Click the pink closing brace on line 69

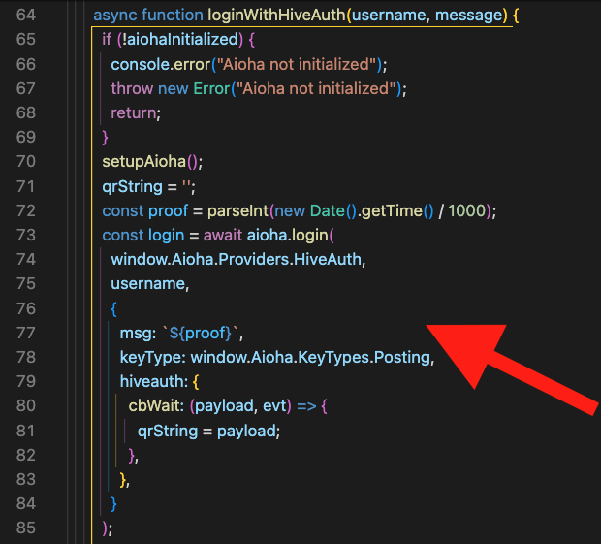click(x=105, y=138)
